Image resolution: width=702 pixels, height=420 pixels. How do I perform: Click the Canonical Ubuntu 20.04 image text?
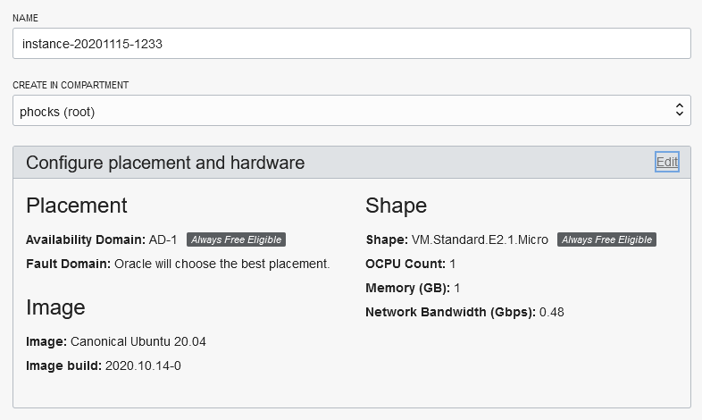138,341
